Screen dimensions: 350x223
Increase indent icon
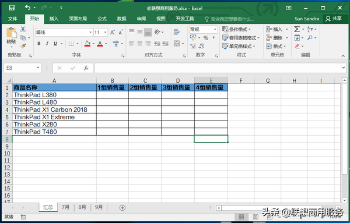click(166, 44)
